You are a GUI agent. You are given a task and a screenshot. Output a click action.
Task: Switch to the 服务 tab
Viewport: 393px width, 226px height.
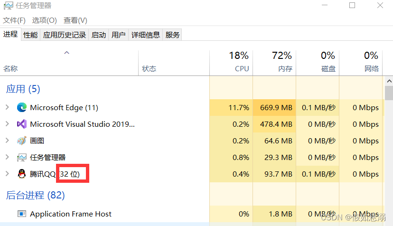click(x=172, y=35)
